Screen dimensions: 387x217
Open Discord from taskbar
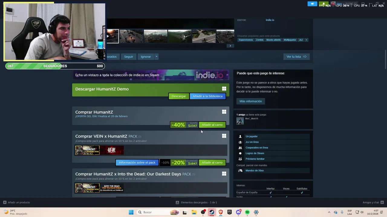[238, 212]
